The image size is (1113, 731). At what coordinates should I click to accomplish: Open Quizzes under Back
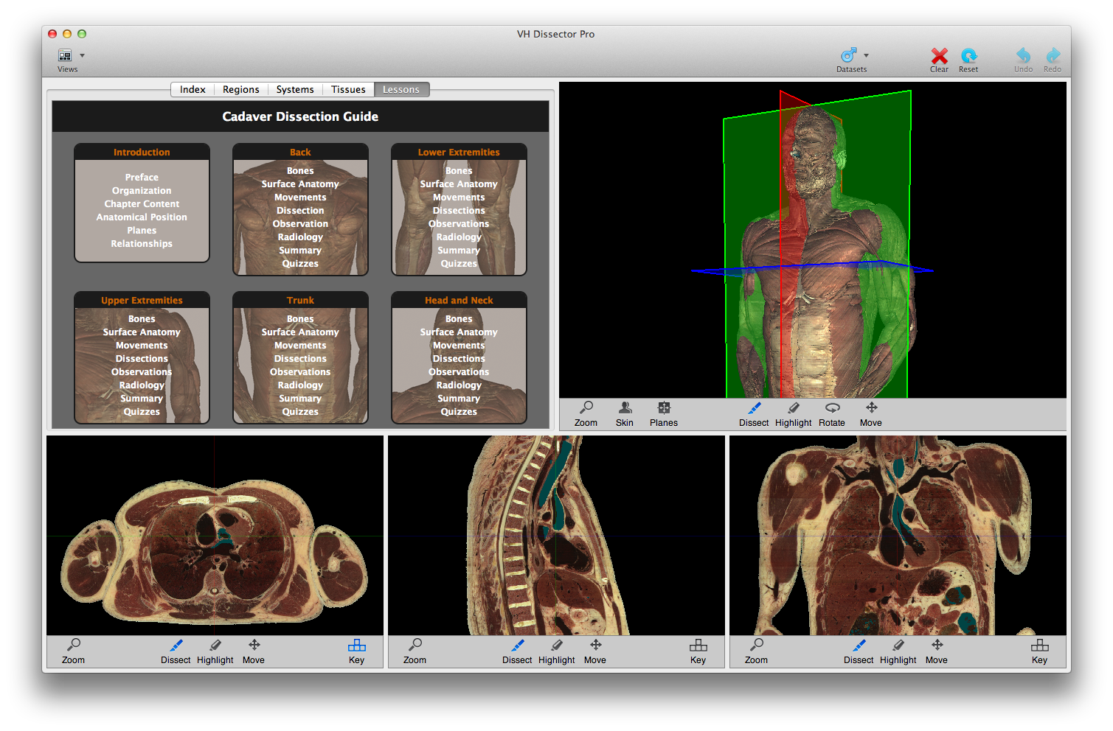coord(300,264)
